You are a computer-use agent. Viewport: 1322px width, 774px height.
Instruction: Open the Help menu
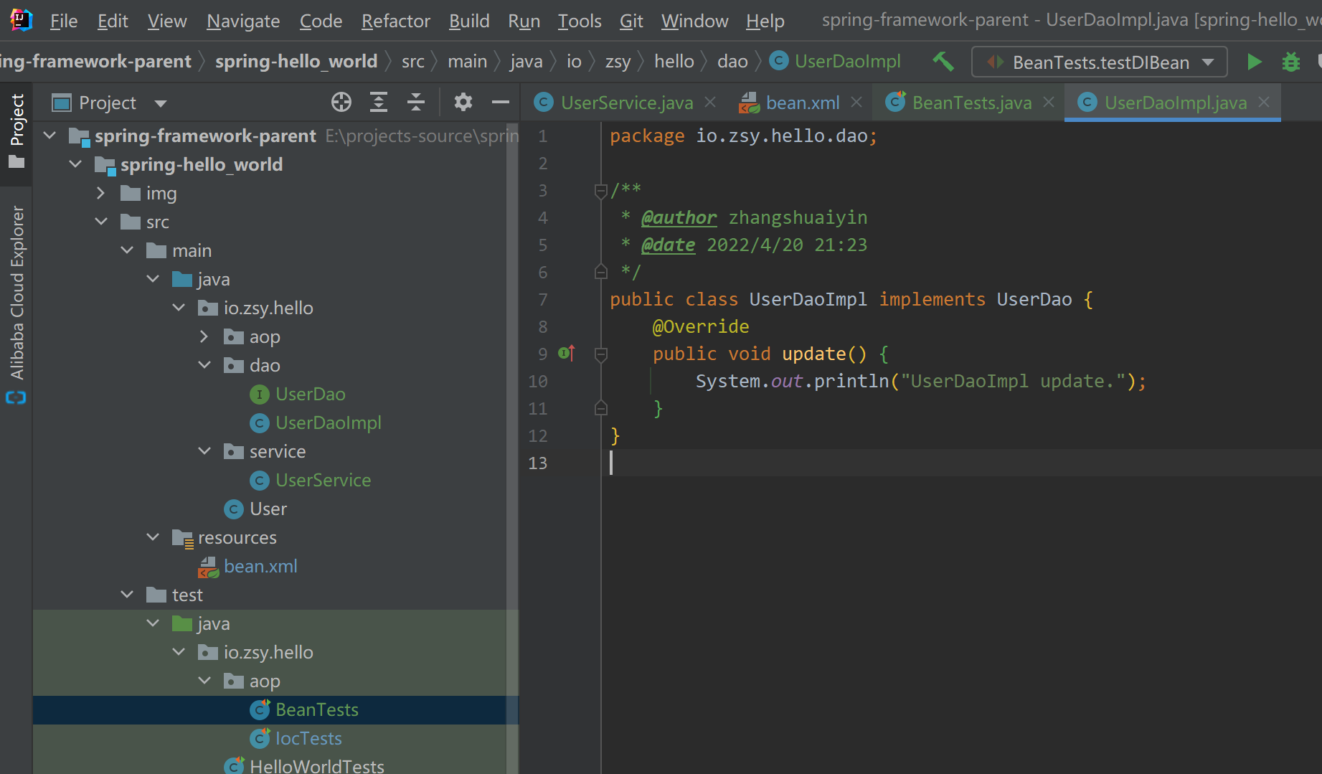765,21
